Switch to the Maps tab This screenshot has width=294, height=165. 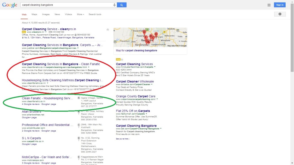click(x=34, y=14)
